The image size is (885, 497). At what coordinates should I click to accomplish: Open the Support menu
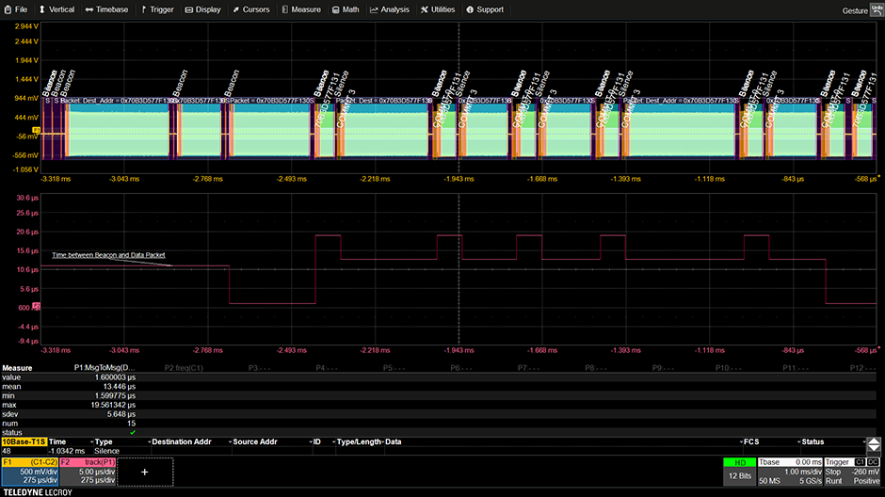pos(484,9)
